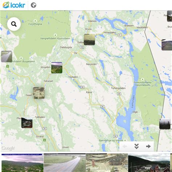Open the dark forest webcam marker at right edge
172x172 pixels.
(165, 124)
